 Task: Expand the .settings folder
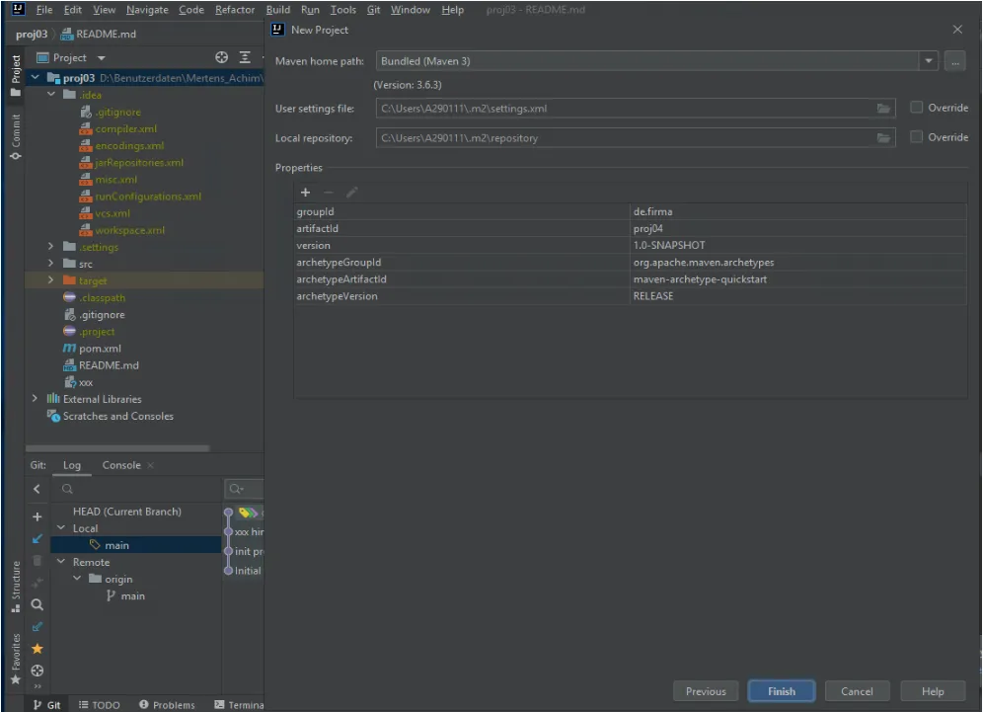[x=51, y=247]
